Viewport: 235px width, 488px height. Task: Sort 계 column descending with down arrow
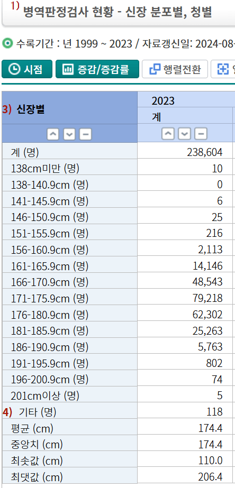click(x=184, y=134)
